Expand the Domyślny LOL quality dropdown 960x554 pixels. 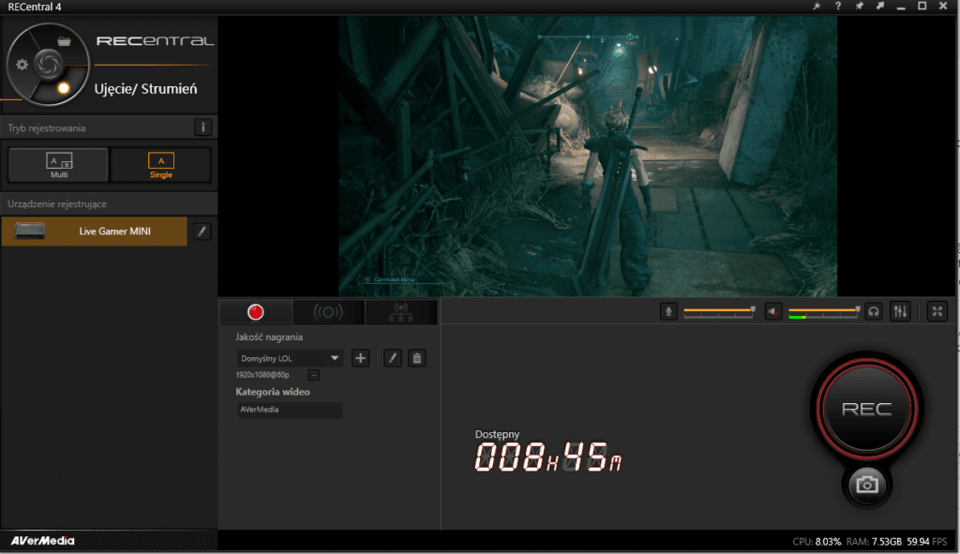290,358
